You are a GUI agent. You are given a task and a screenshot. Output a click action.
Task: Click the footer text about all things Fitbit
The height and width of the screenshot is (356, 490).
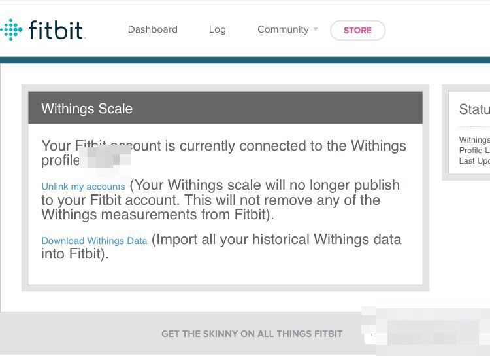click(252, 334)
